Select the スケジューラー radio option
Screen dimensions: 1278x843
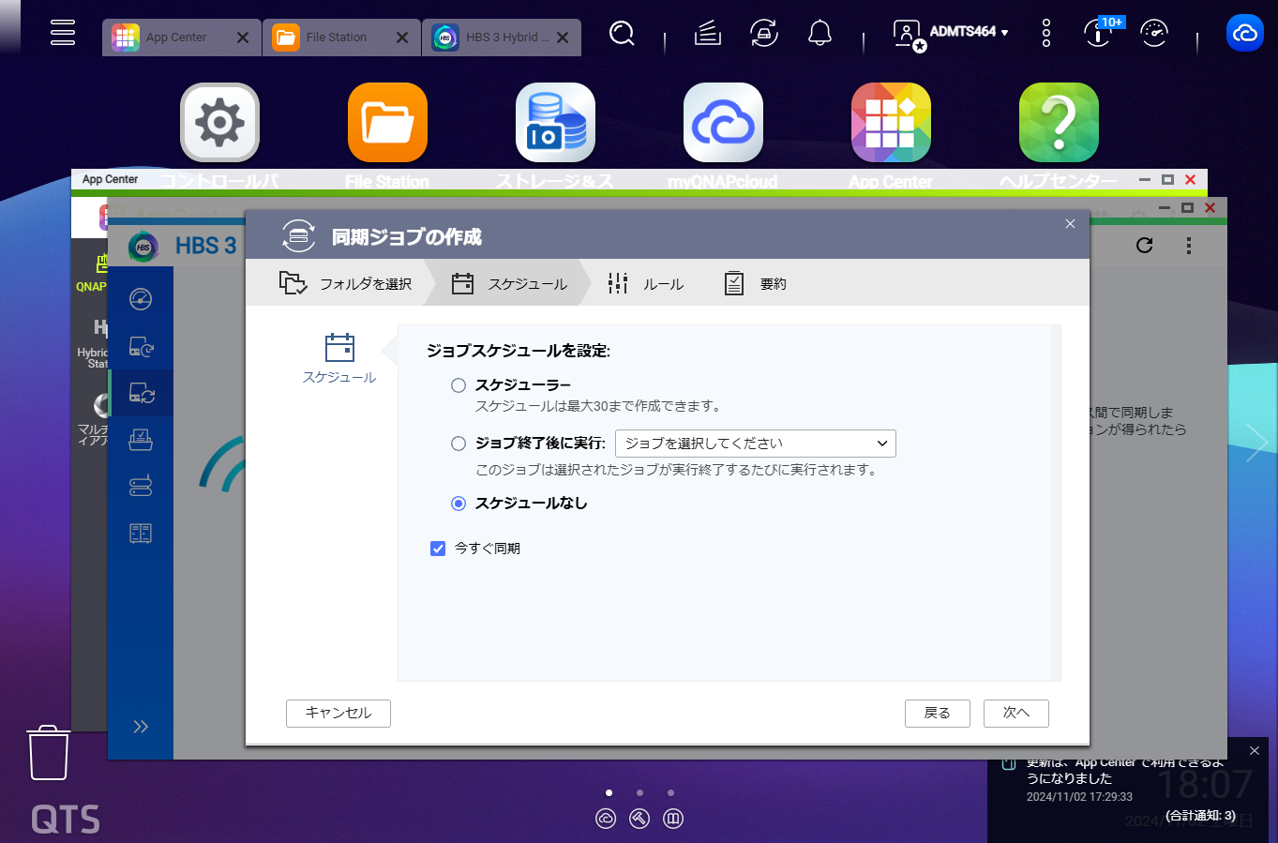point(459,385)
